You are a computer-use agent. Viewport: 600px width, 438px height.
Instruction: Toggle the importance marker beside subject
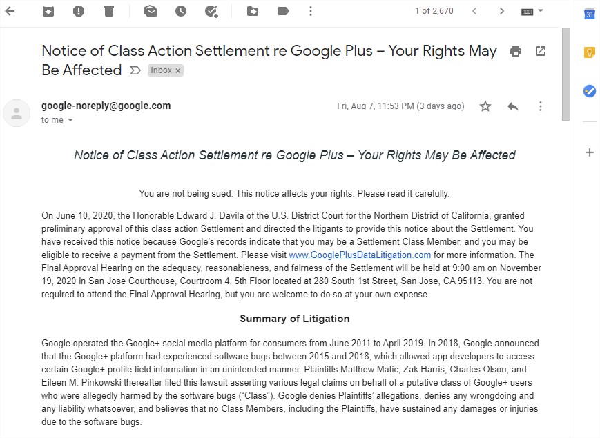[x=135, y=70]
